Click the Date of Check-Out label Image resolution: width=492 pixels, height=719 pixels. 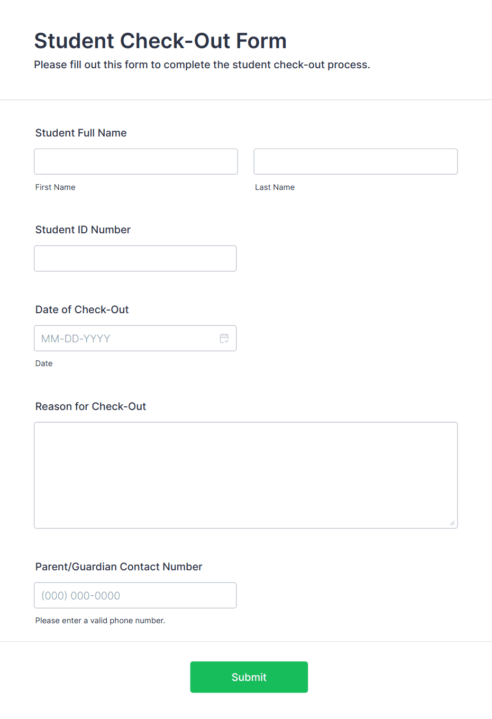[81, 310]
